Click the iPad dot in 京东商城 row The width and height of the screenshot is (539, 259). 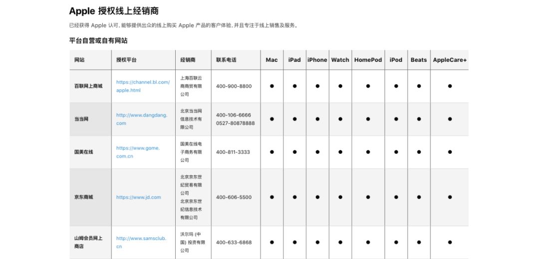coord(294,197)
